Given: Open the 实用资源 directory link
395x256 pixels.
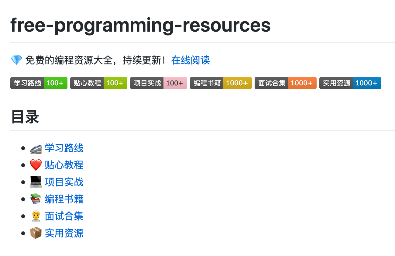Looking at the screenshot, I should [64, 233].
